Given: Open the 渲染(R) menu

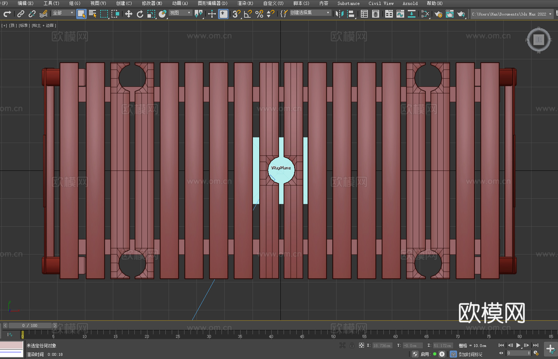Looking at the screenshot, I should click(x=245, y=3).
